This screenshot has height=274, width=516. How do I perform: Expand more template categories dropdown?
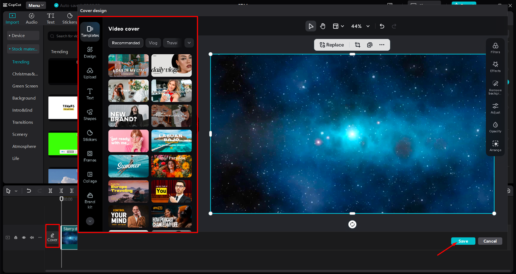click(x=189, y=43)
